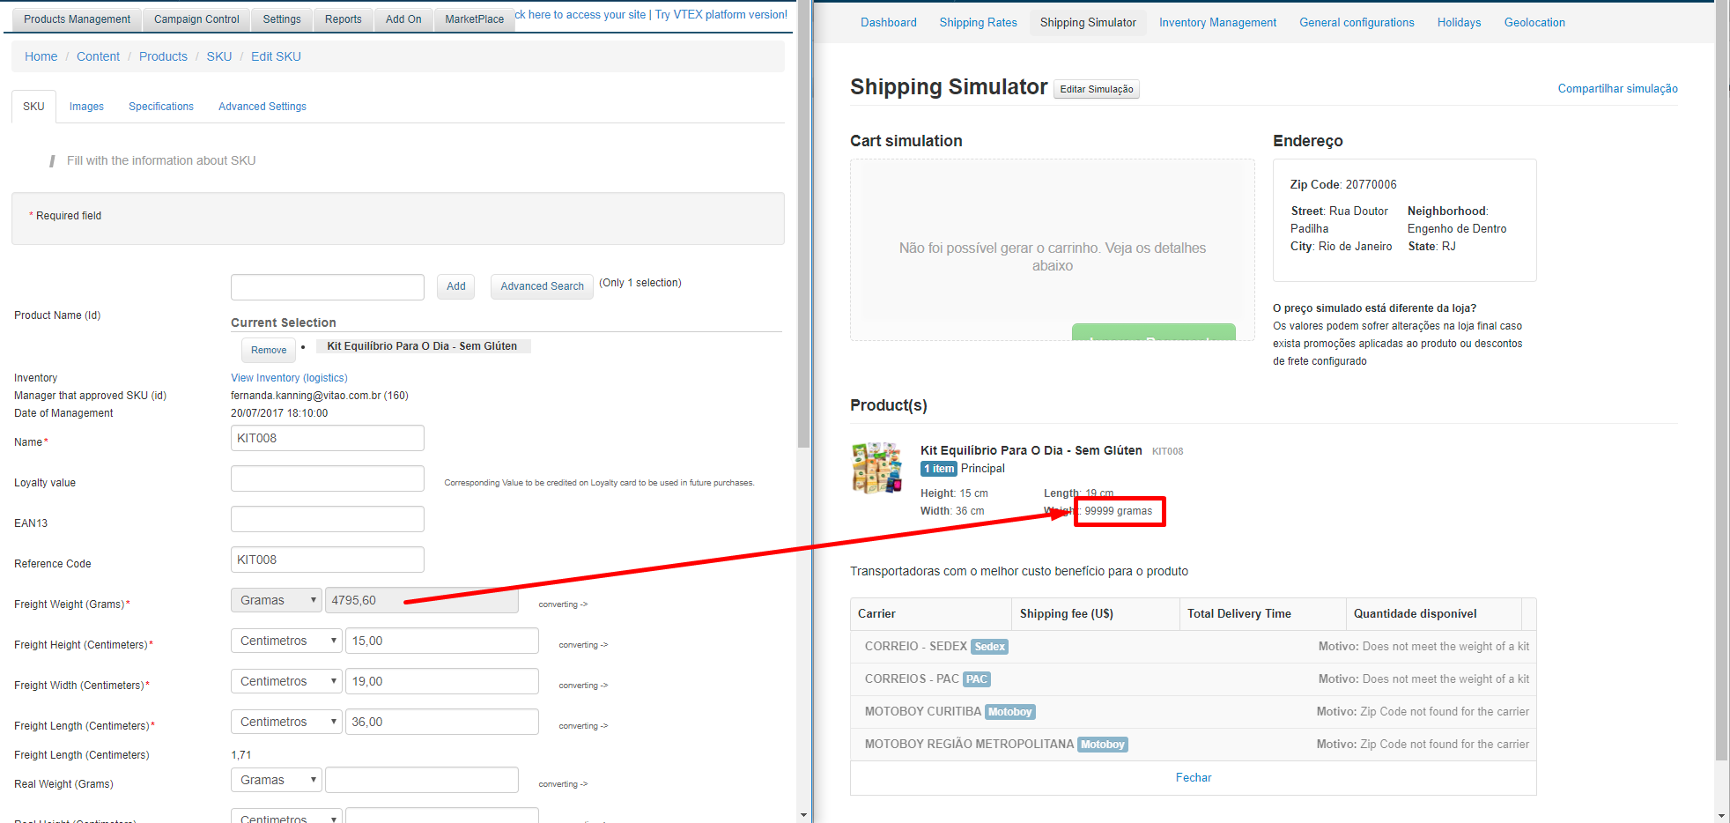Click Fechar below the carrier table
The image size is (1730, 823).
(1193, 778)
